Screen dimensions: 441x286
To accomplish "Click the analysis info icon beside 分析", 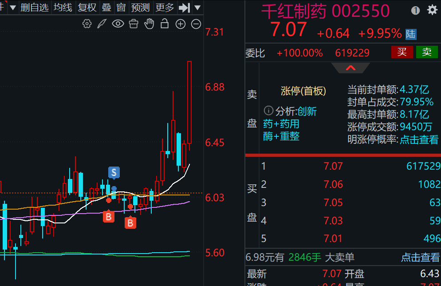I will pos(268,111).
